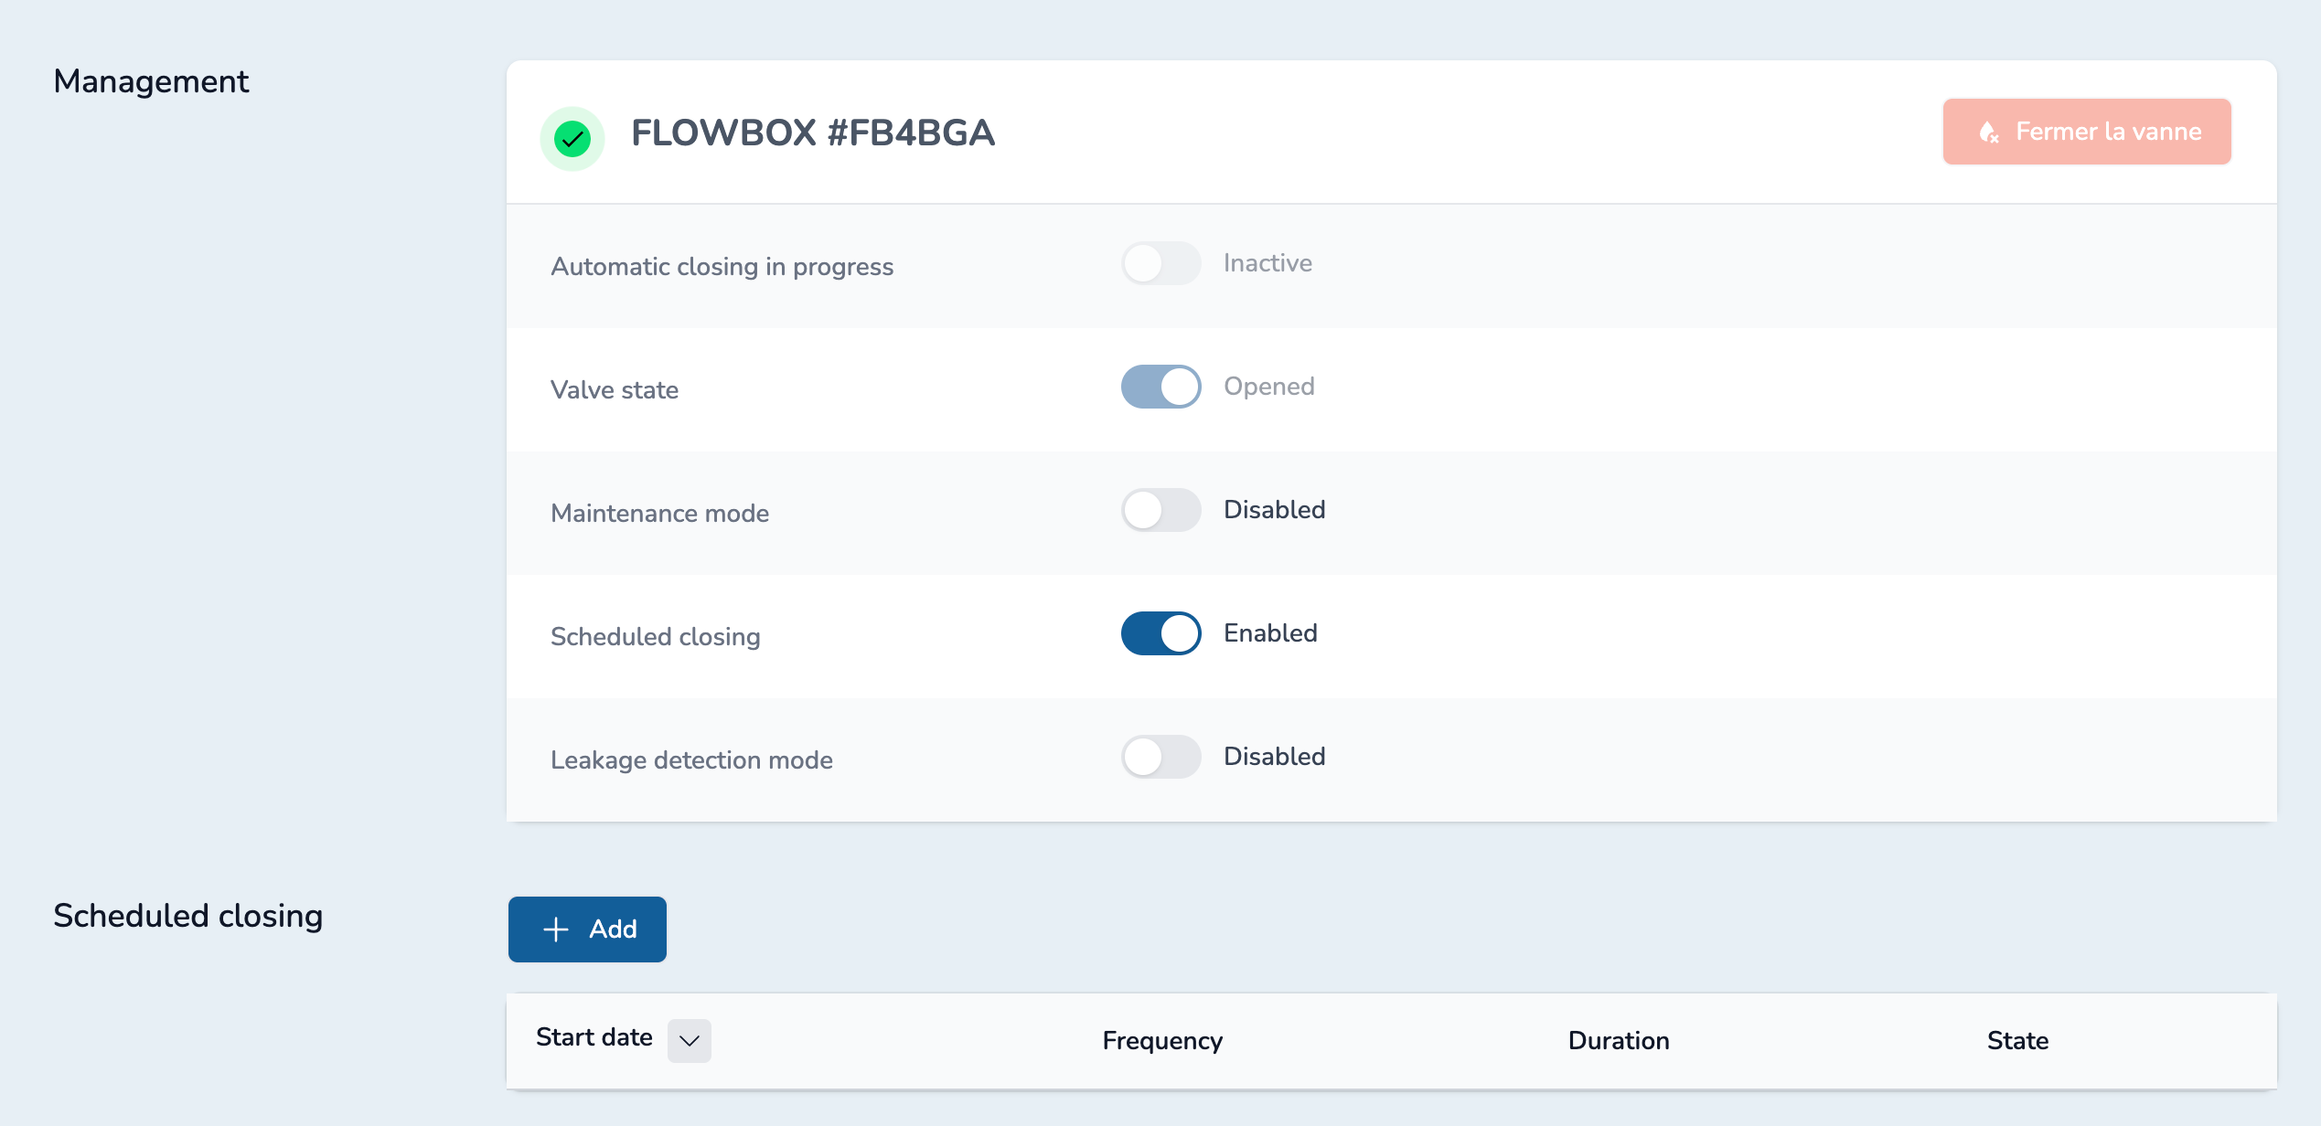The image size is (2321, 1126).
Task: Enable Leakage detection mode switch
Action: tap(1160, 757)
